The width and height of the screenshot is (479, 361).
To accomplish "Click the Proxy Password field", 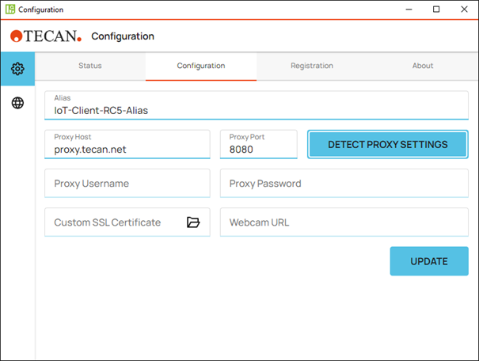I will (x=344, y=184).
